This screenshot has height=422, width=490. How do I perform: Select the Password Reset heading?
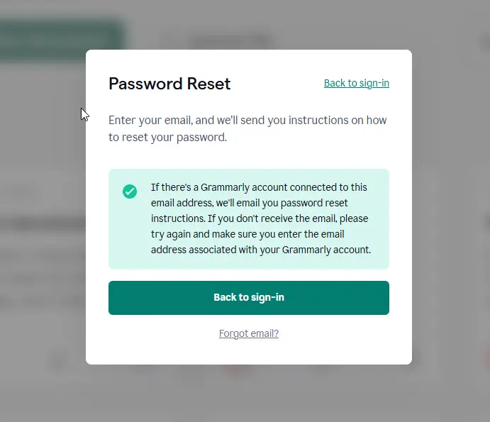[x=169, y=84]
